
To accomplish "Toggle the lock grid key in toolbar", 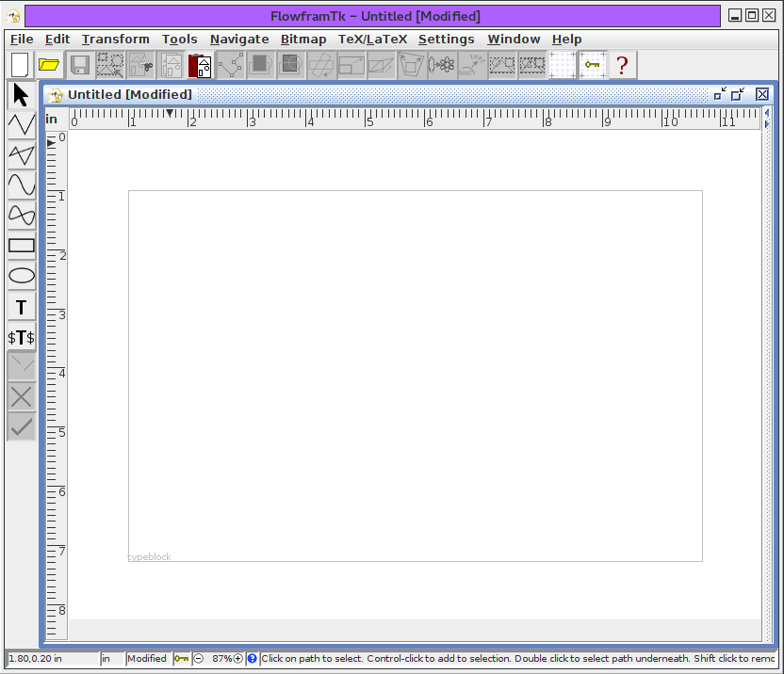I will pos(592,65).
